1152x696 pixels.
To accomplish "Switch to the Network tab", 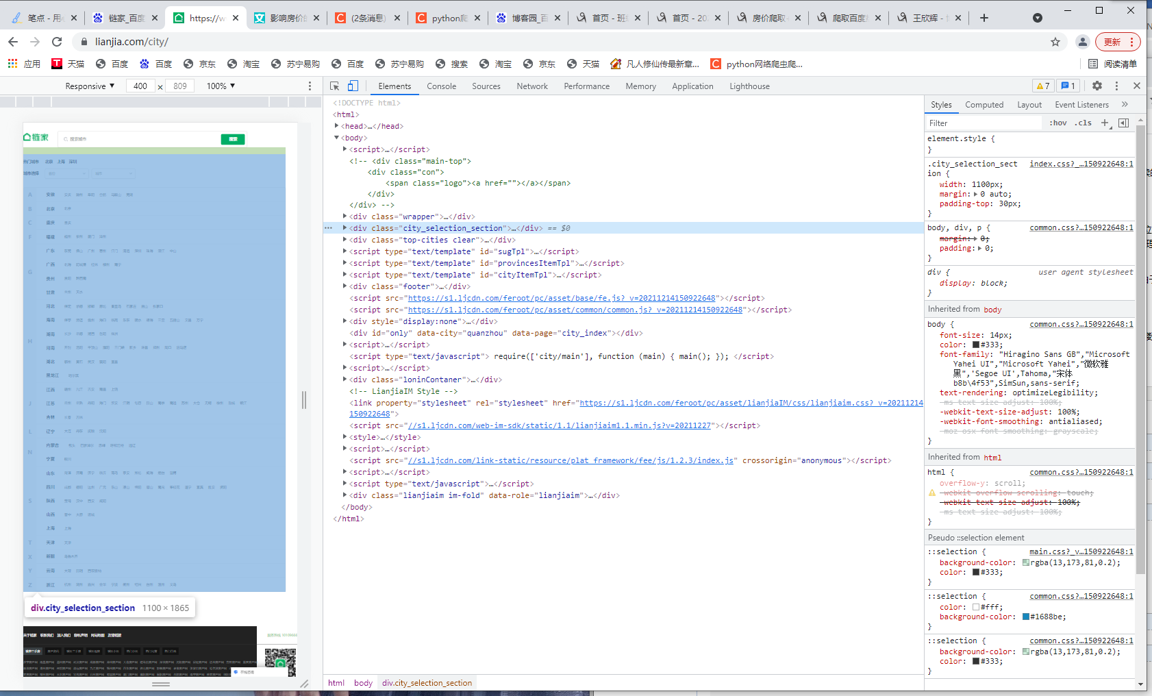I will tap(532, 86).
